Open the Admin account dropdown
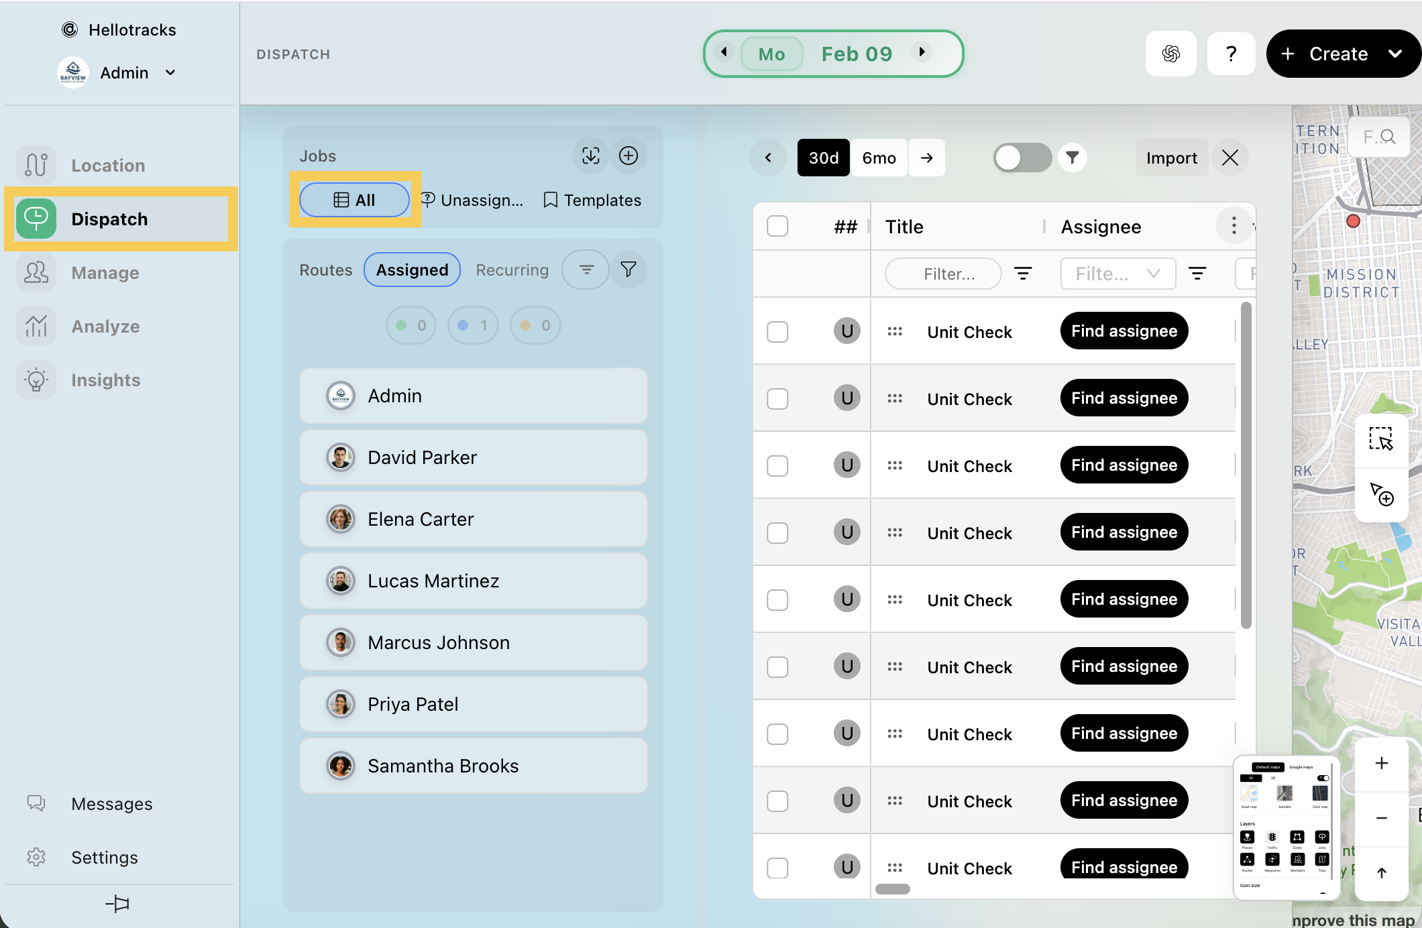The height and width of the screenshot is (928, 1422). click(170, 72)
